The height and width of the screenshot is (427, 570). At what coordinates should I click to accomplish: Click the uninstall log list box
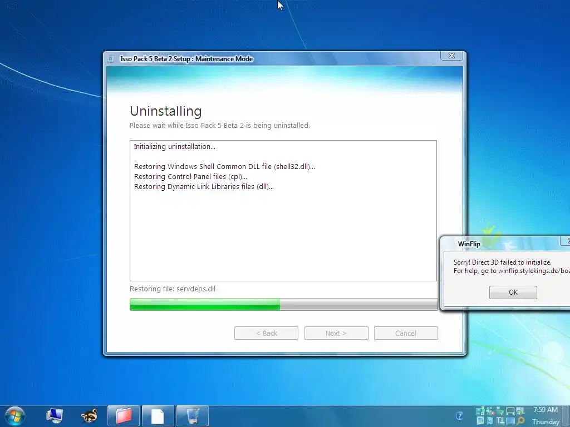[283, 211]
